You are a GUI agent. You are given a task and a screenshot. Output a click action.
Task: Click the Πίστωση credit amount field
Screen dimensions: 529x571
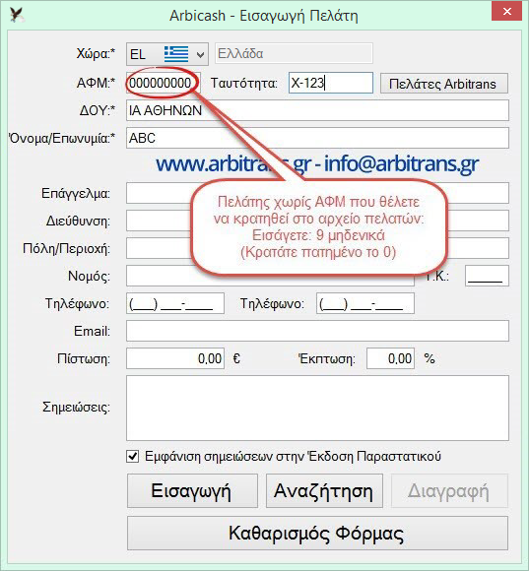(x=175, y=358)
